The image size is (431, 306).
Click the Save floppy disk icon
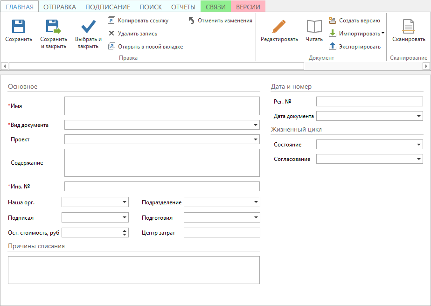19,27
